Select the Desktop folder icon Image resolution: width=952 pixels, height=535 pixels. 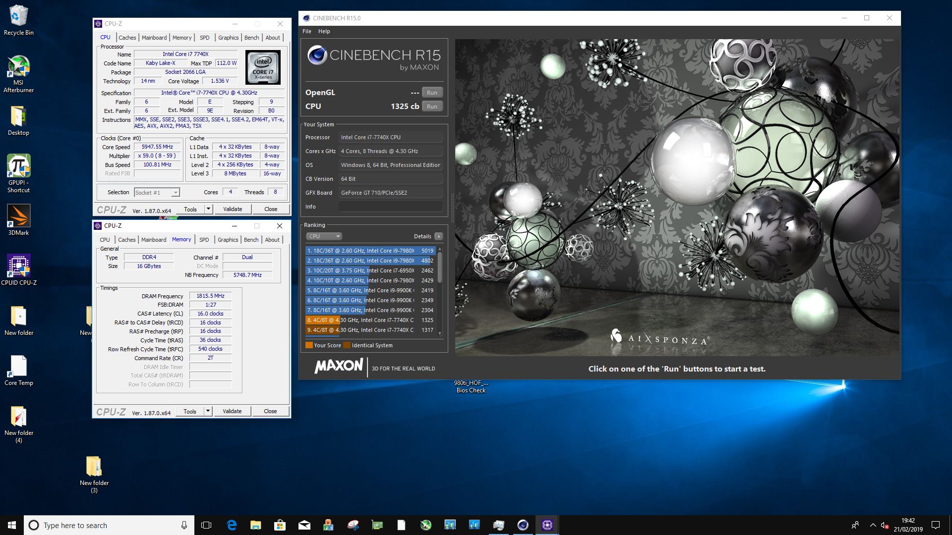[18, 120]
